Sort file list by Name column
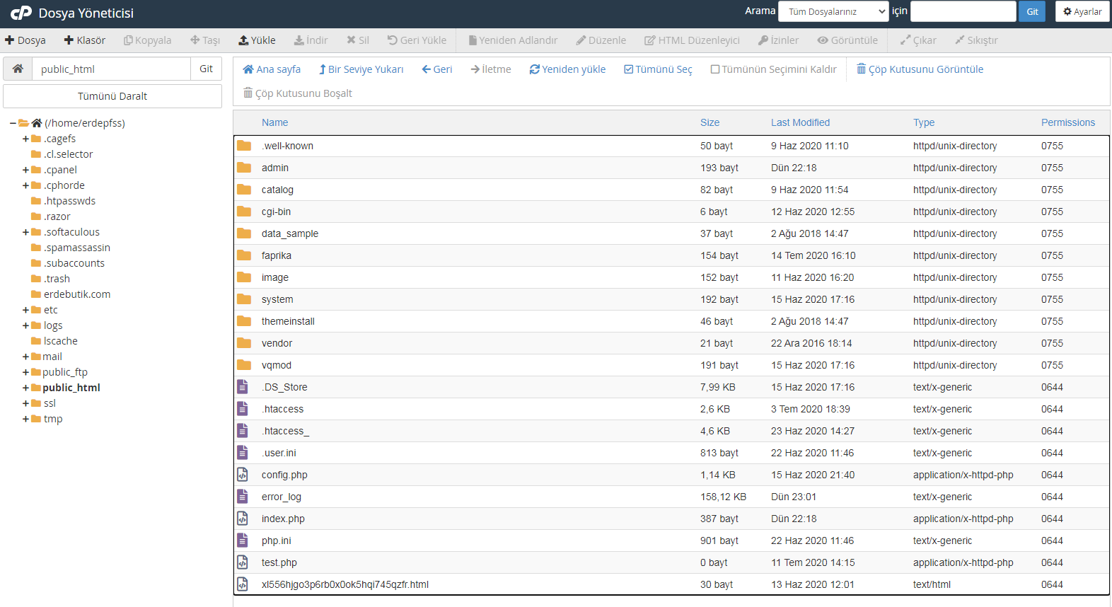Screen dimensions: 1112x607 pyautogui.click(x=274, y=122)
